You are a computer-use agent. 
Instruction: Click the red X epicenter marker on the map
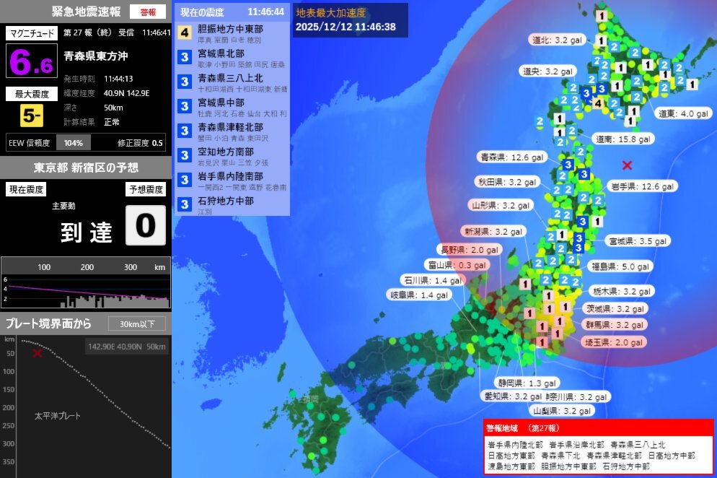click(x=627, y=165)
